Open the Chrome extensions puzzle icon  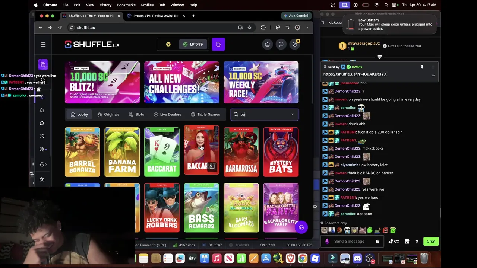point(263,28)
